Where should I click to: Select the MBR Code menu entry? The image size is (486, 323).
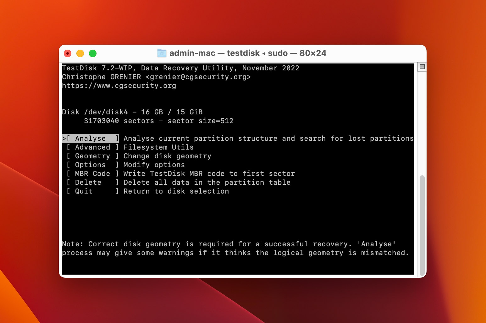92,173
